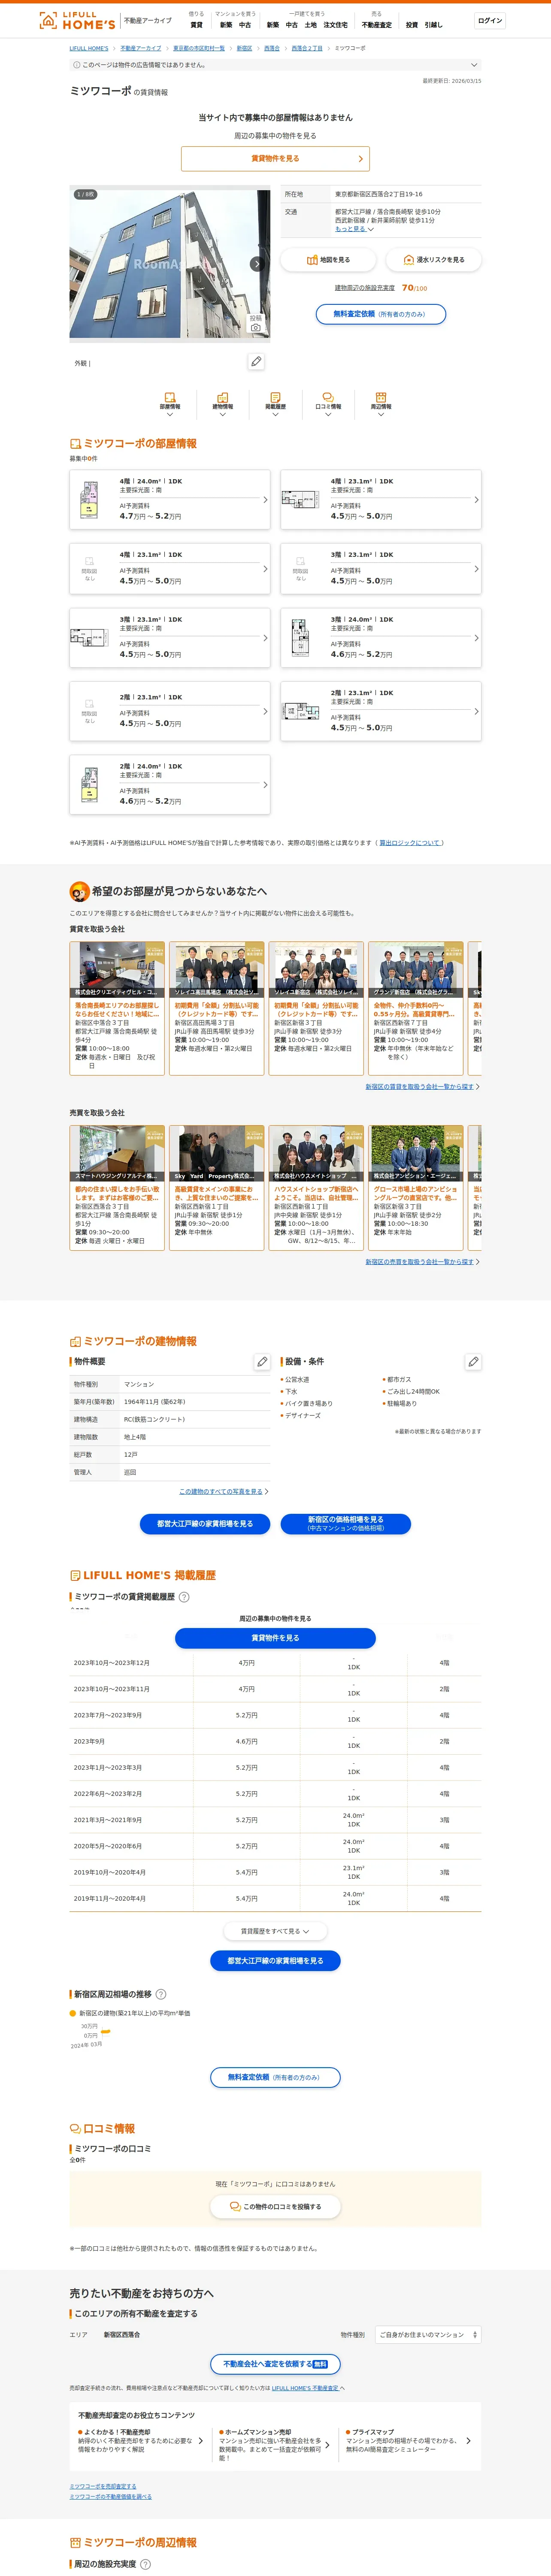Screen dimensions: 551x2576
Task: Open 注文住宅 in the top navigation
Action: 335,25
